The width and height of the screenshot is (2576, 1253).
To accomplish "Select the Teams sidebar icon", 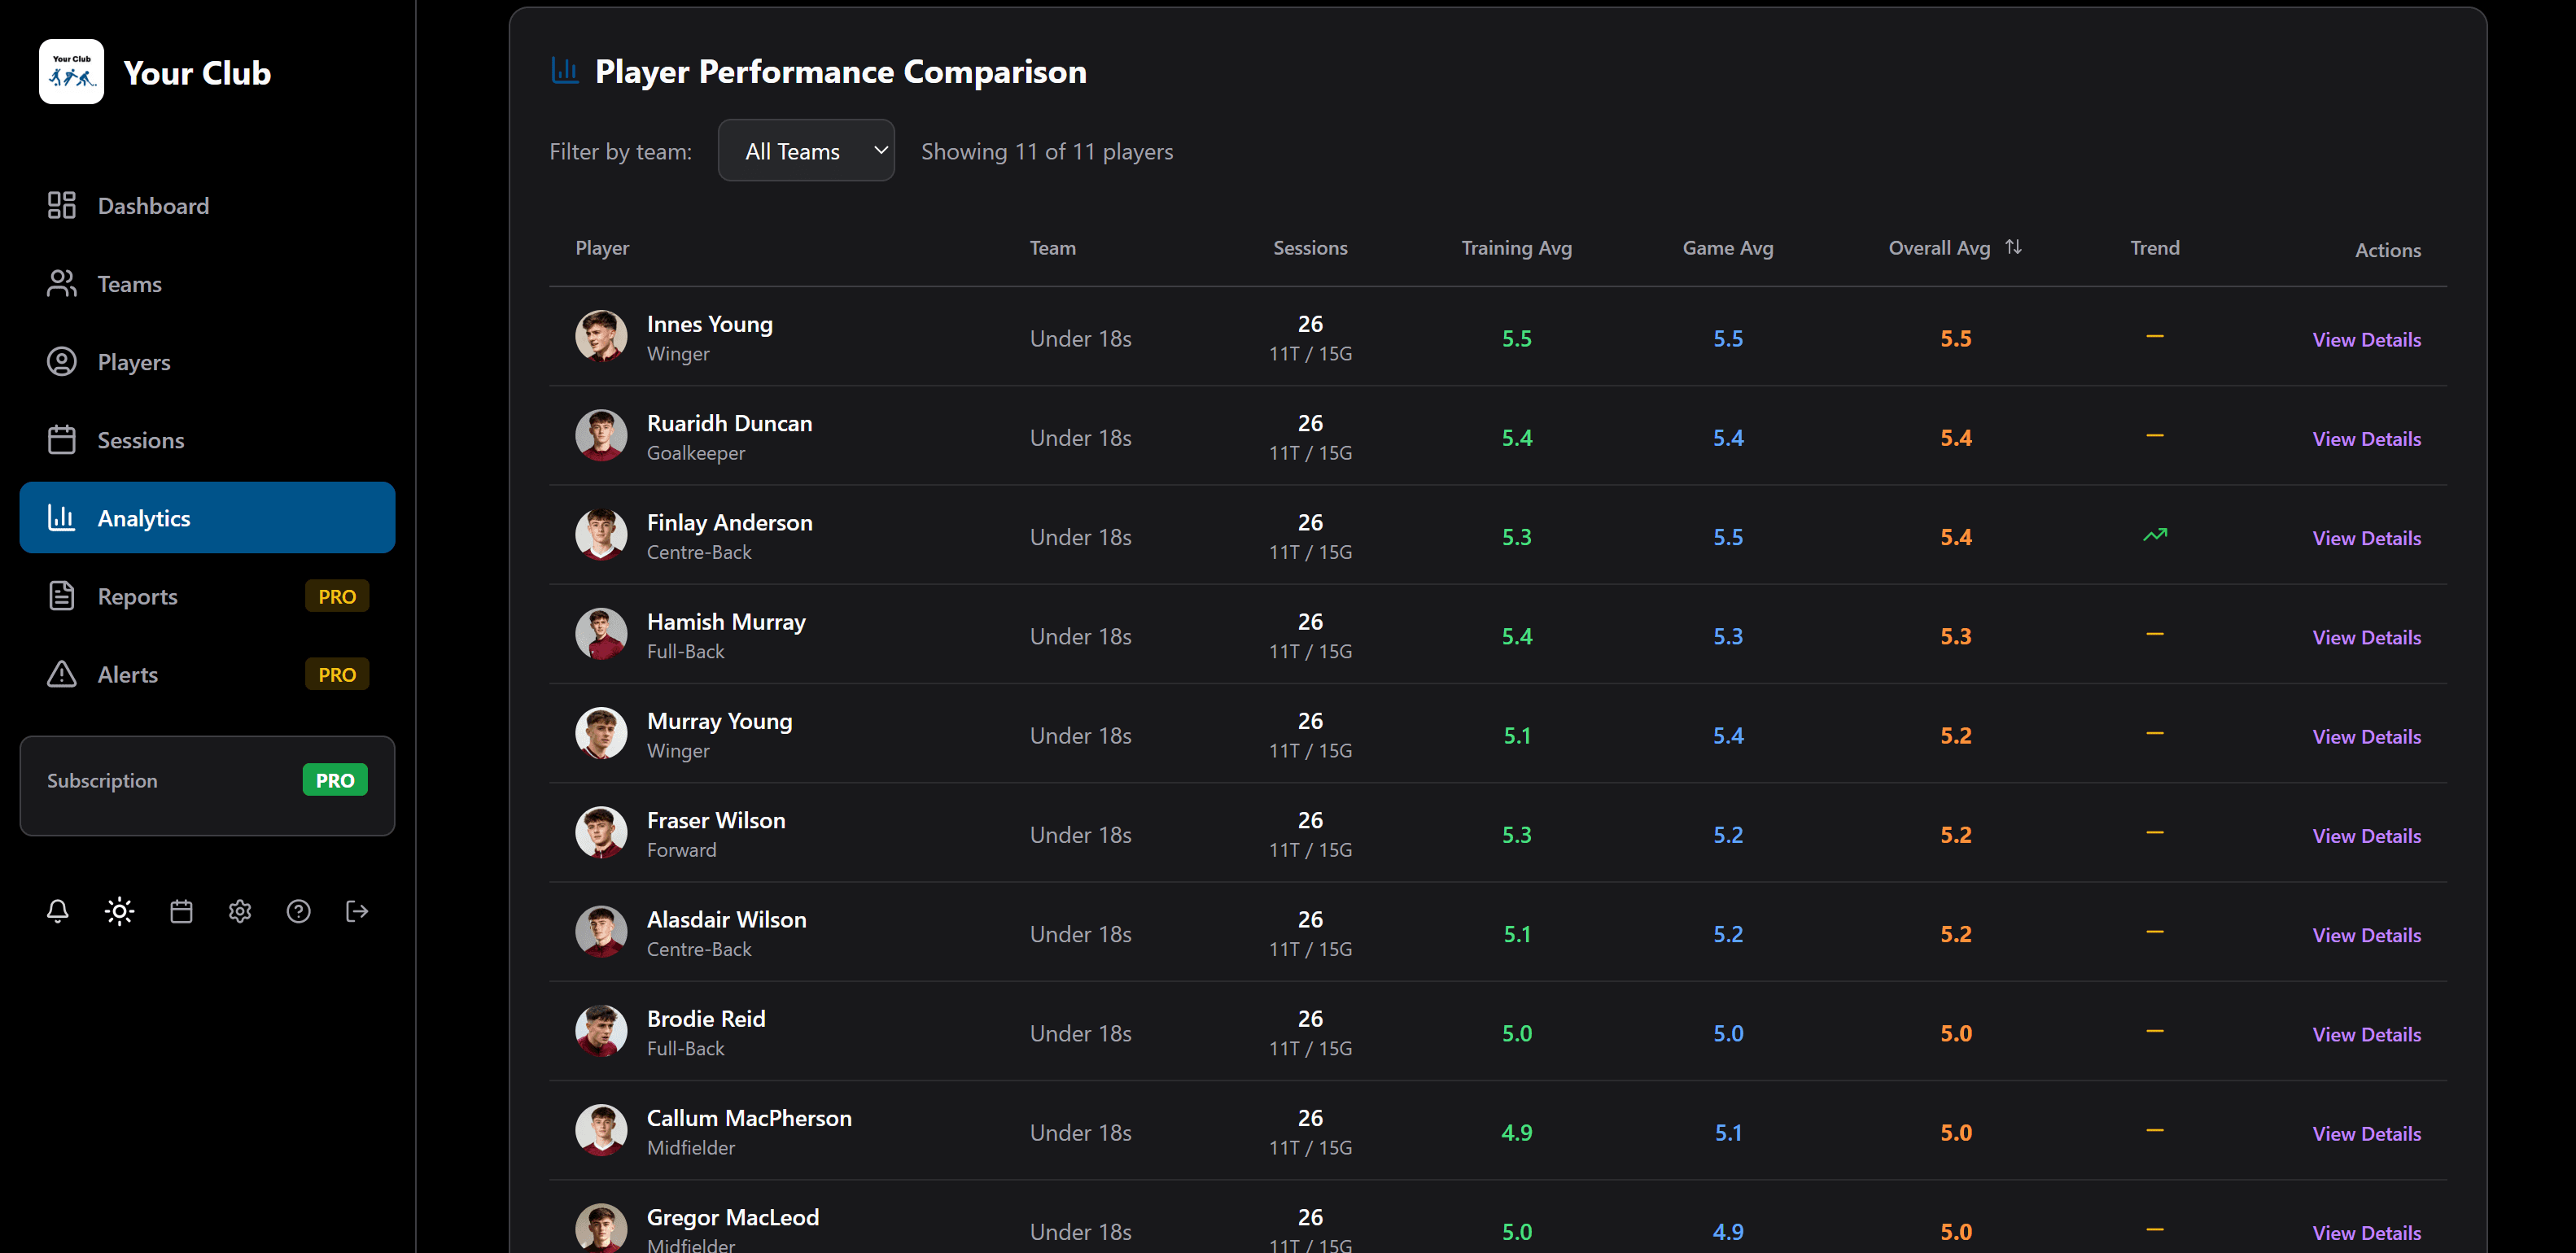I will point(61,283).
